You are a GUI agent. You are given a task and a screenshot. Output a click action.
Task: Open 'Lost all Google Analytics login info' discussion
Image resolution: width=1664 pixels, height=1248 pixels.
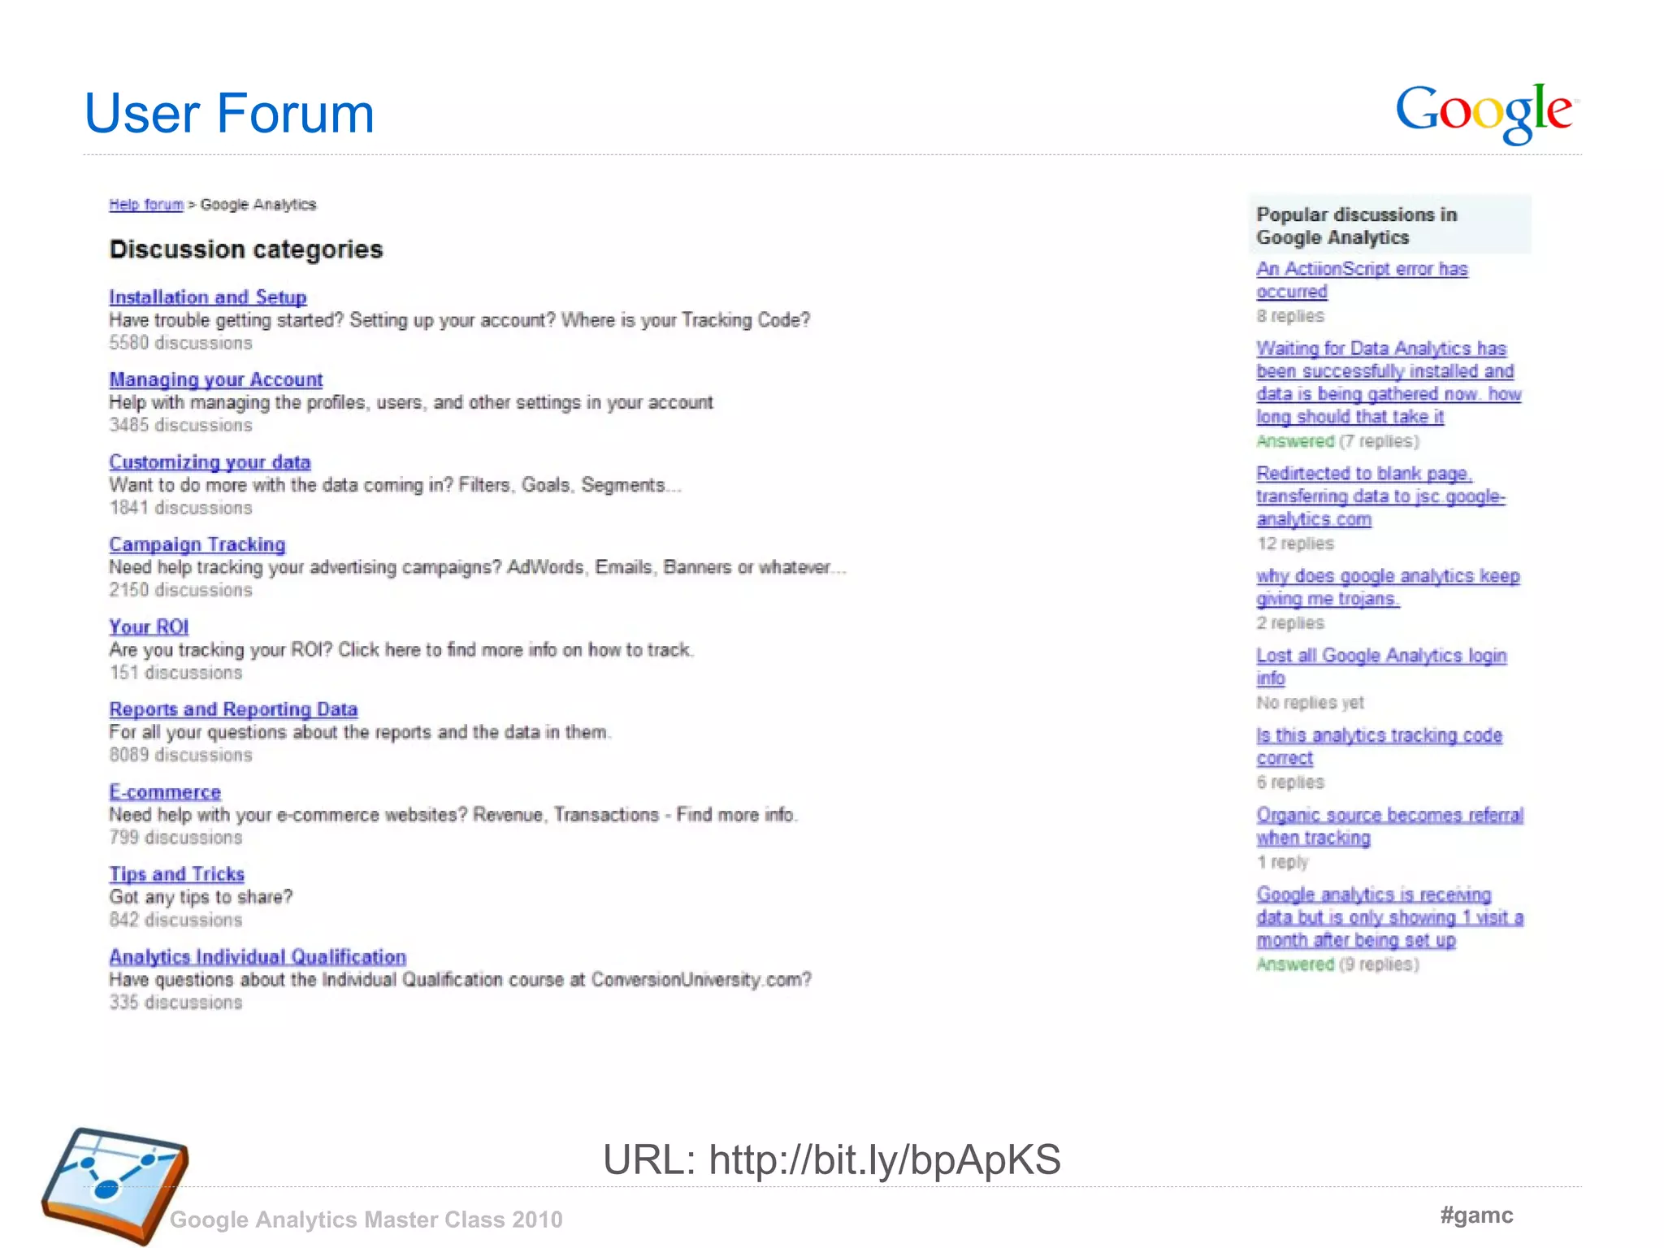pyautogui.click(x=1381, y=667)
